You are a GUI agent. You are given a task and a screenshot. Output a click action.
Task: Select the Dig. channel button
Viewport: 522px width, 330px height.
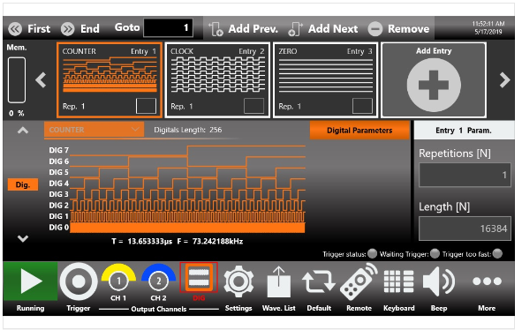coord(23,184)
